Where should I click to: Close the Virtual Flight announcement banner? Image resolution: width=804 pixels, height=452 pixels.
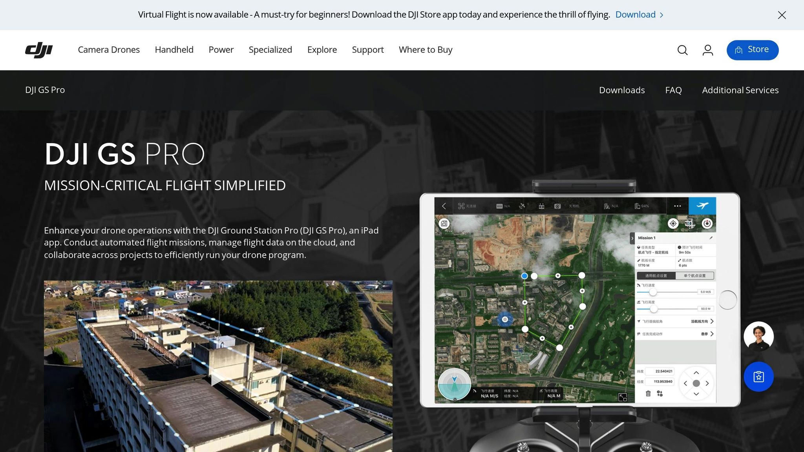[x=782, y=15]
